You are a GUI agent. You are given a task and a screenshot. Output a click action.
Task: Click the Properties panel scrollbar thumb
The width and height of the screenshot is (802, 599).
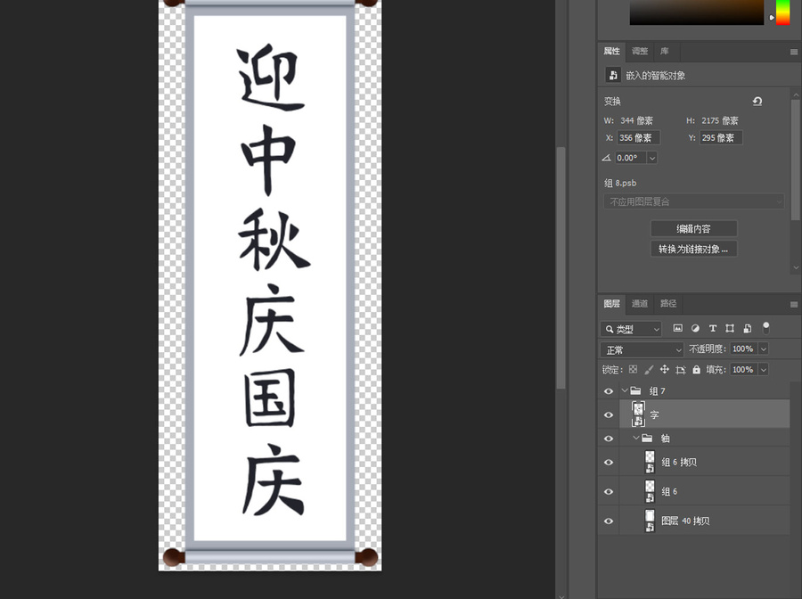point(796,160)
